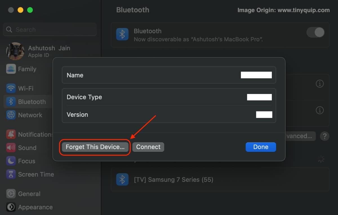Click the upper device info button
This screenshot has height=215, width=338.
tap(320, 84)
